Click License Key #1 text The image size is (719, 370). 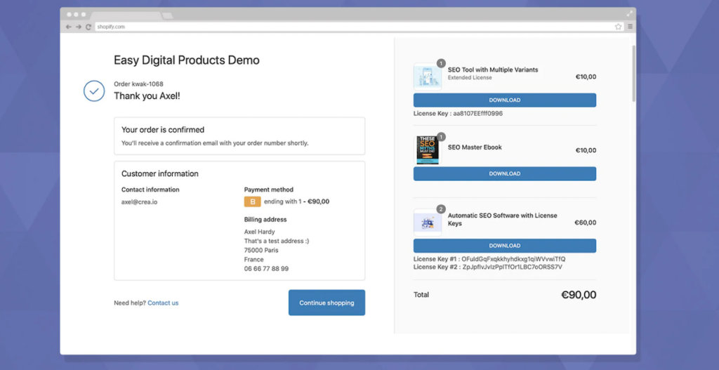coord(489,259)
